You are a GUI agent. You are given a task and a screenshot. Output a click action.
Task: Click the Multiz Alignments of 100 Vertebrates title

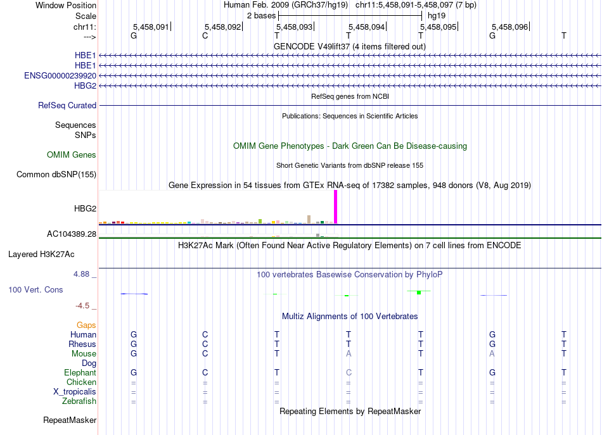350,317
